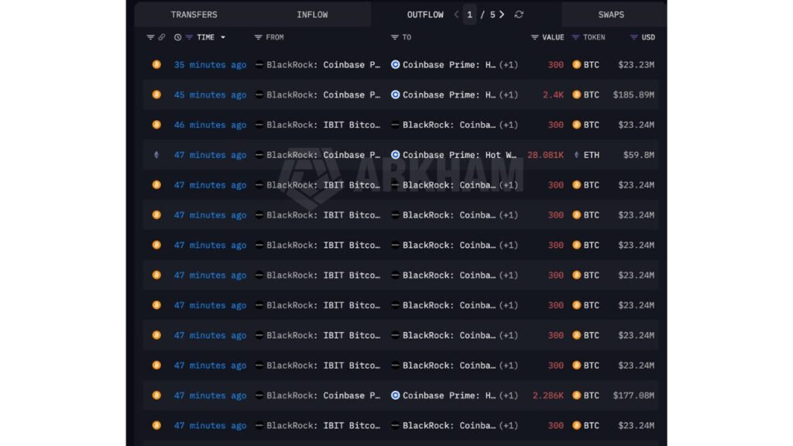Open Coinbase Prime recipient in 35 minutes row

pyautogui.click(x=449, y=65)
